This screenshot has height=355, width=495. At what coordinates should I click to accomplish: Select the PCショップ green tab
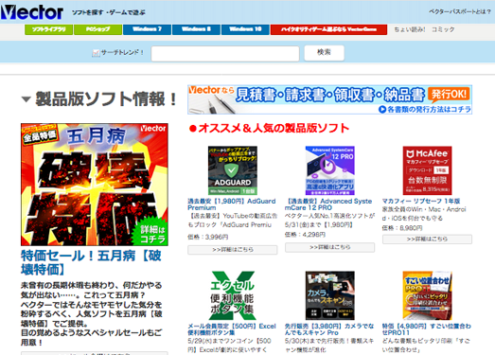pyautogui.click(x=97, y=29)
